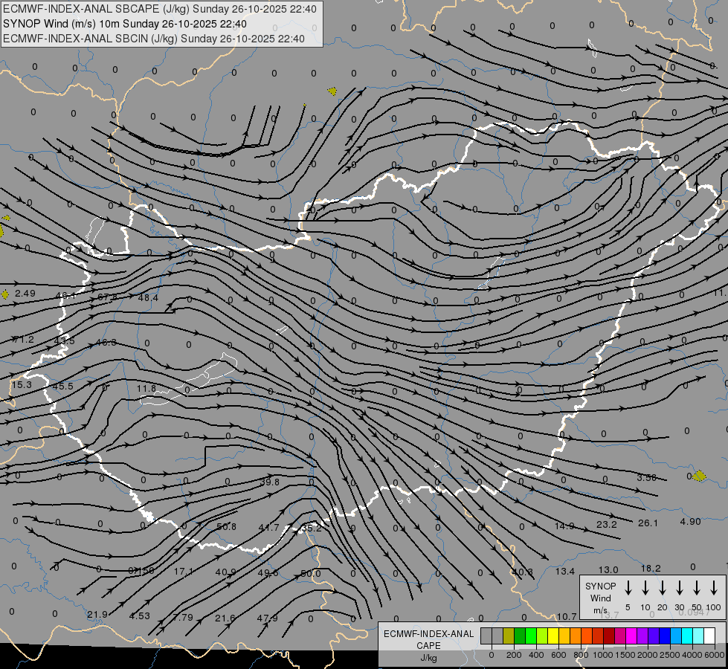Click the 18.2 value on the map

[x=651, y=568]
